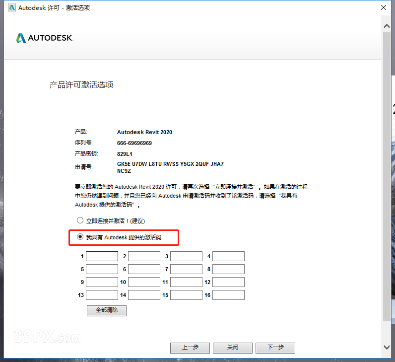Click the Autodesk title bar app icon

pyautogui.click(x=11, y=8)
